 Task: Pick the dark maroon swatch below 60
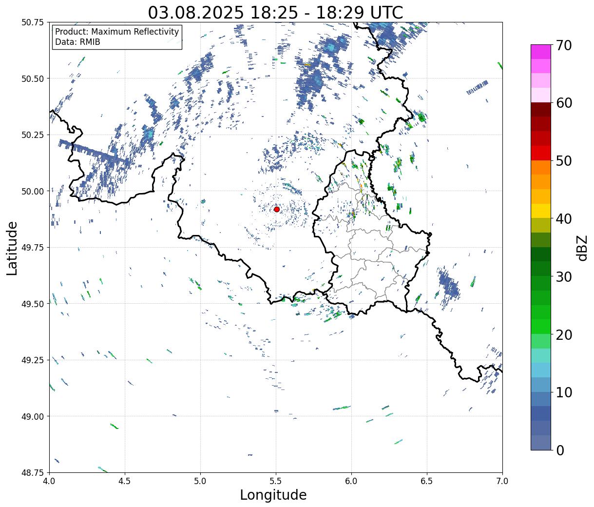541,110
